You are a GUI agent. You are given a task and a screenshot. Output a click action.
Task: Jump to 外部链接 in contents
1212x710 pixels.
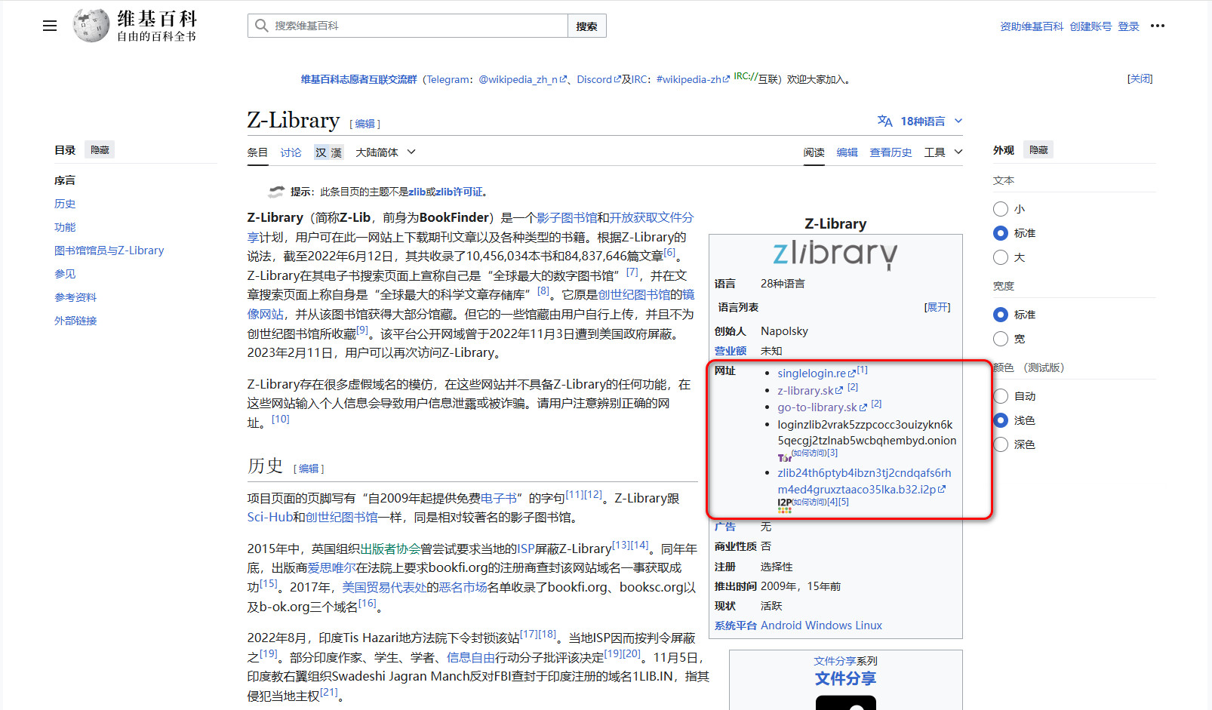75,321
